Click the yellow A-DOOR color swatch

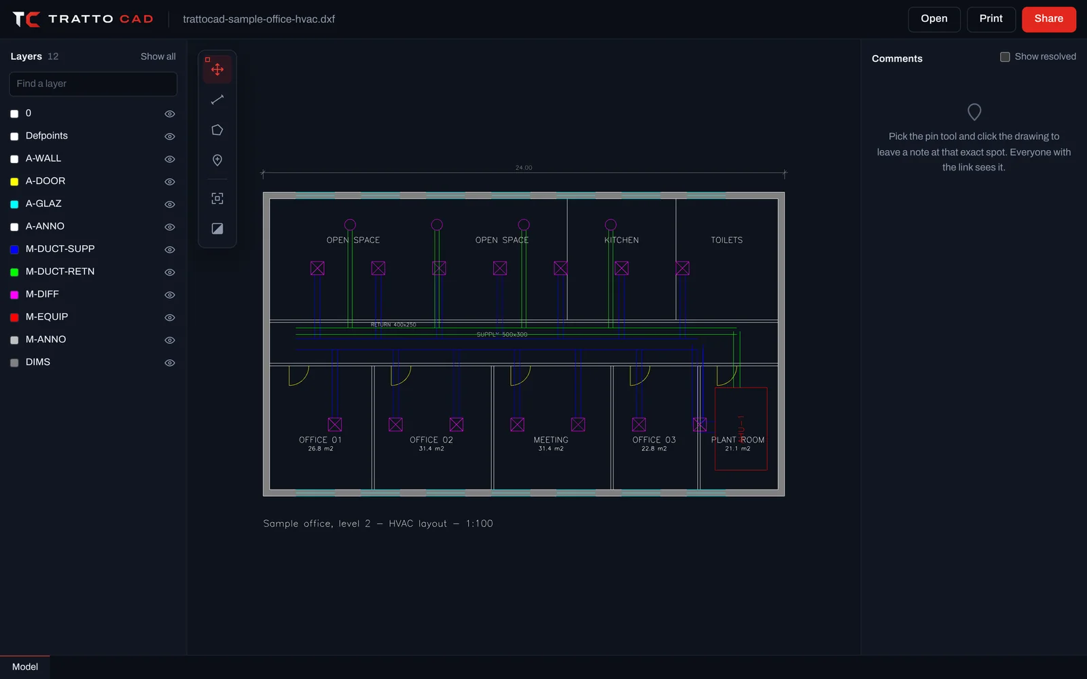coord(14,182)
